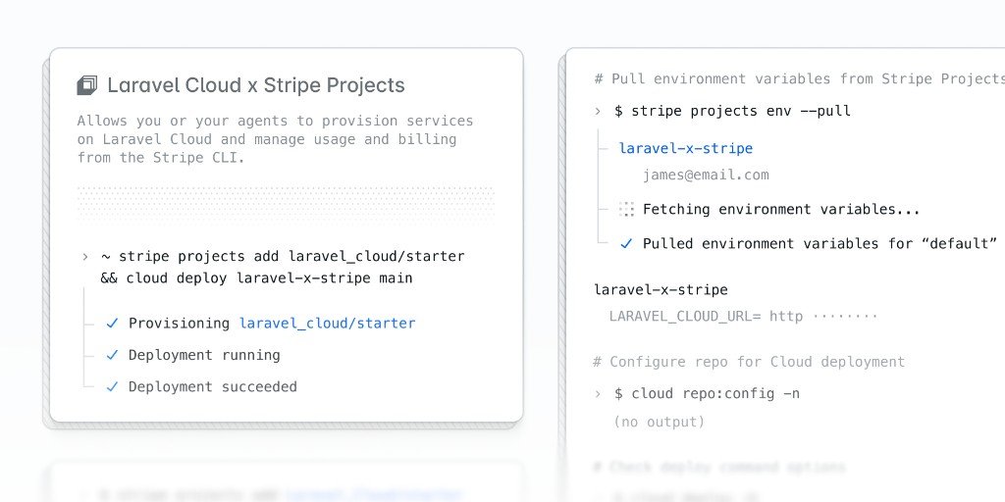Select the 'Laravel Cloud x Stripe Projects' heading
Image resolution: width=1005 pixels, height=502 pixels.
pos(256,85)
